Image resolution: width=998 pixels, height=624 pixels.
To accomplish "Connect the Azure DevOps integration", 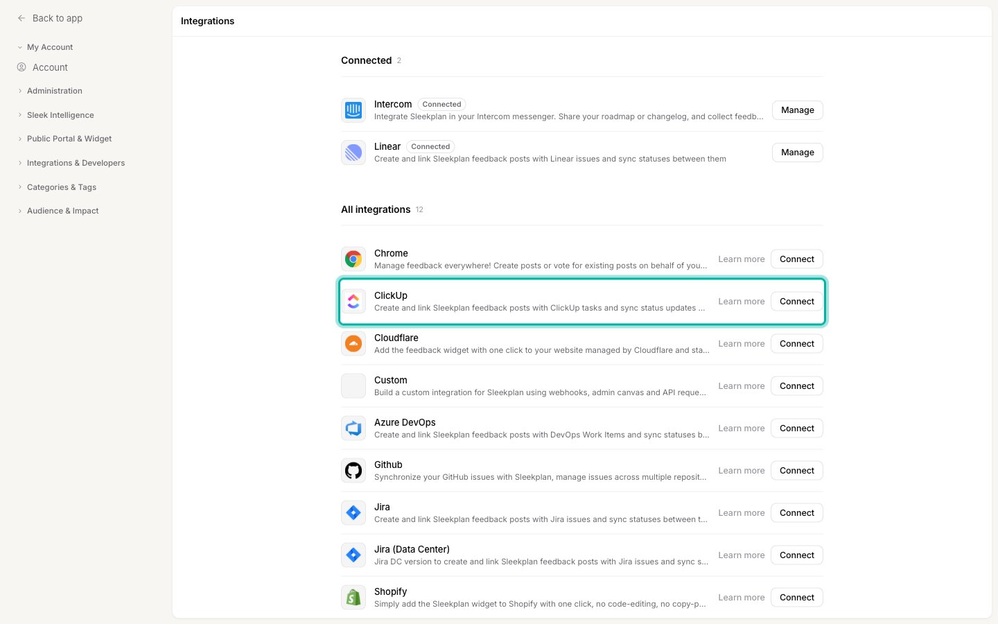I will (797, 428).
